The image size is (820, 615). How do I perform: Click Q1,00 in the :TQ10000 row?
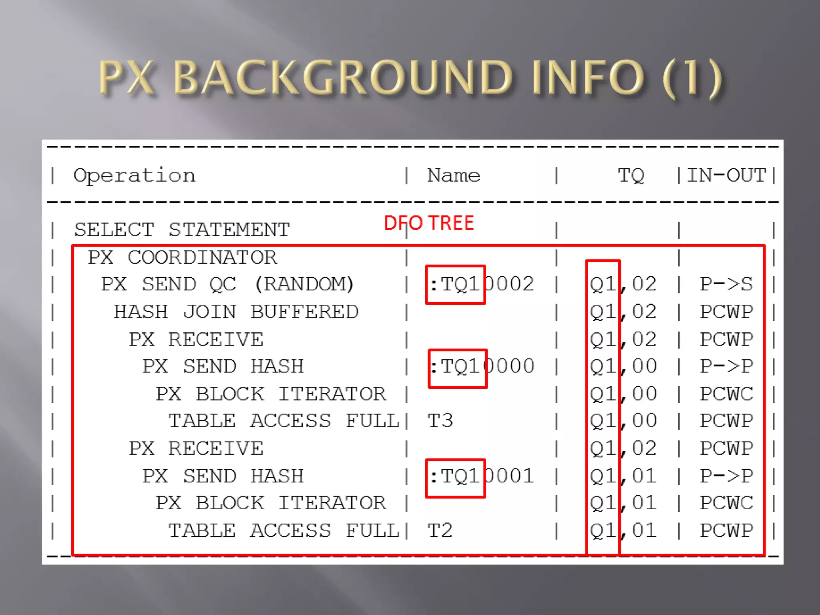(623, 367)
